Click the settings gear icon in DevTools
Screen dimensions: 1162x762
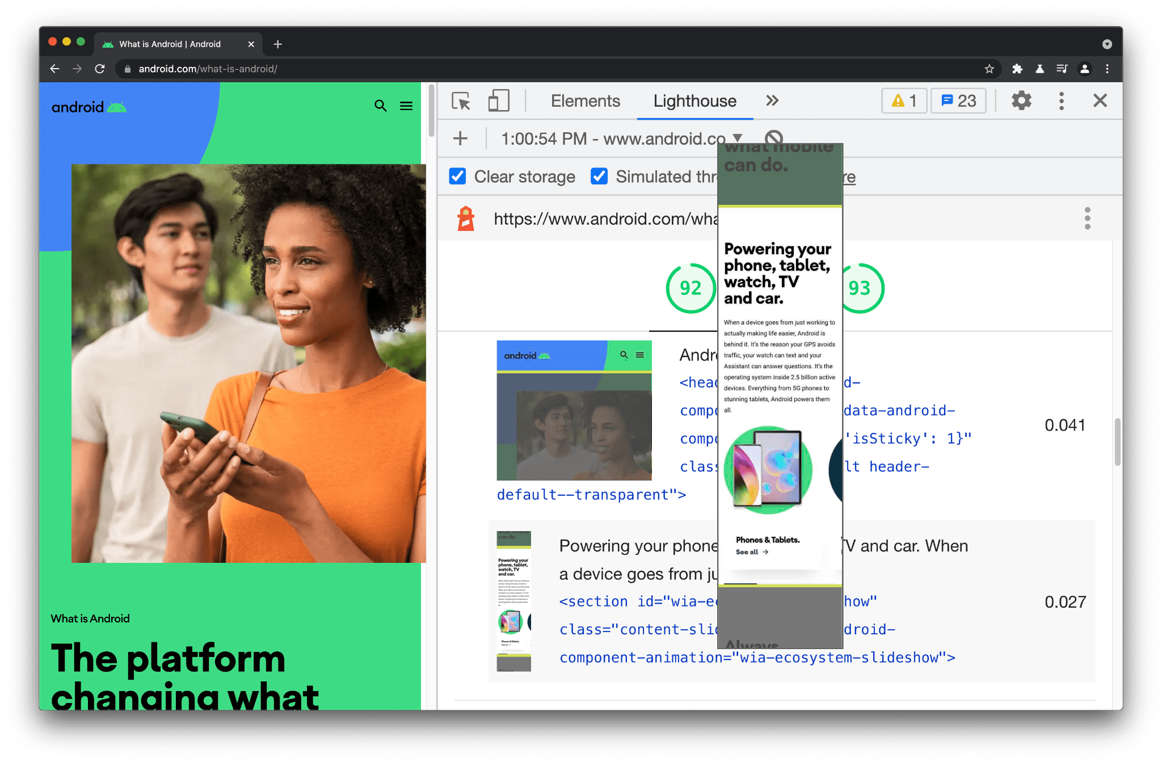pyautogui.click(x=1022, y=100)
